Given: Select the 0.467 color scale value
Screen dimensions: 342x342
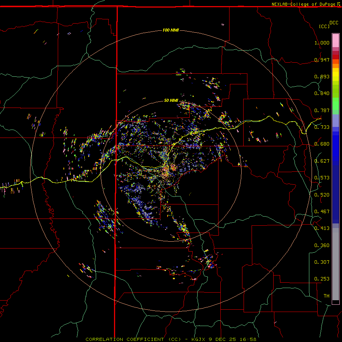Looking at the screenshot, I should pyautogui.click(x=322, y=212).
